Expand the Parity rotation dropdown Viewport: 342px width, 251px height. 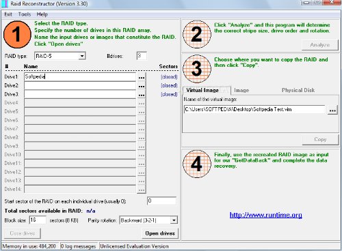click(x=174, y=220)
